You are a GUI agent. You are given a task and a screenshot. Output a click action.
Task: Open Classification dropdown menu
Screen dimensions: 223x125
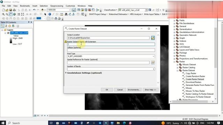coord(110,10)
